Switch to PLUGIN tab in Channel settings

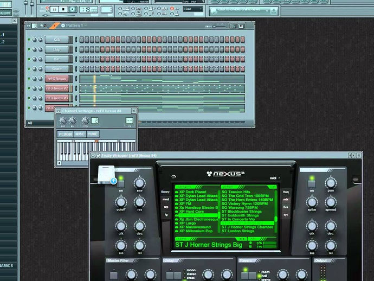pos(66,134)
